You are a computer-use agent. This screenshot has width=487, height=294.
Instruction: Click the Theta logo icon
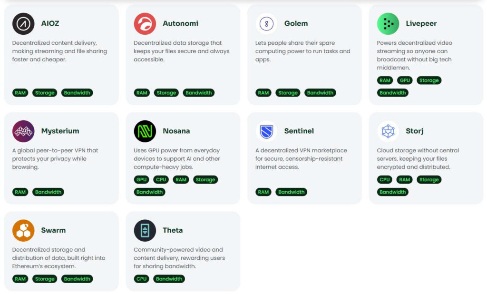(145, 230)
